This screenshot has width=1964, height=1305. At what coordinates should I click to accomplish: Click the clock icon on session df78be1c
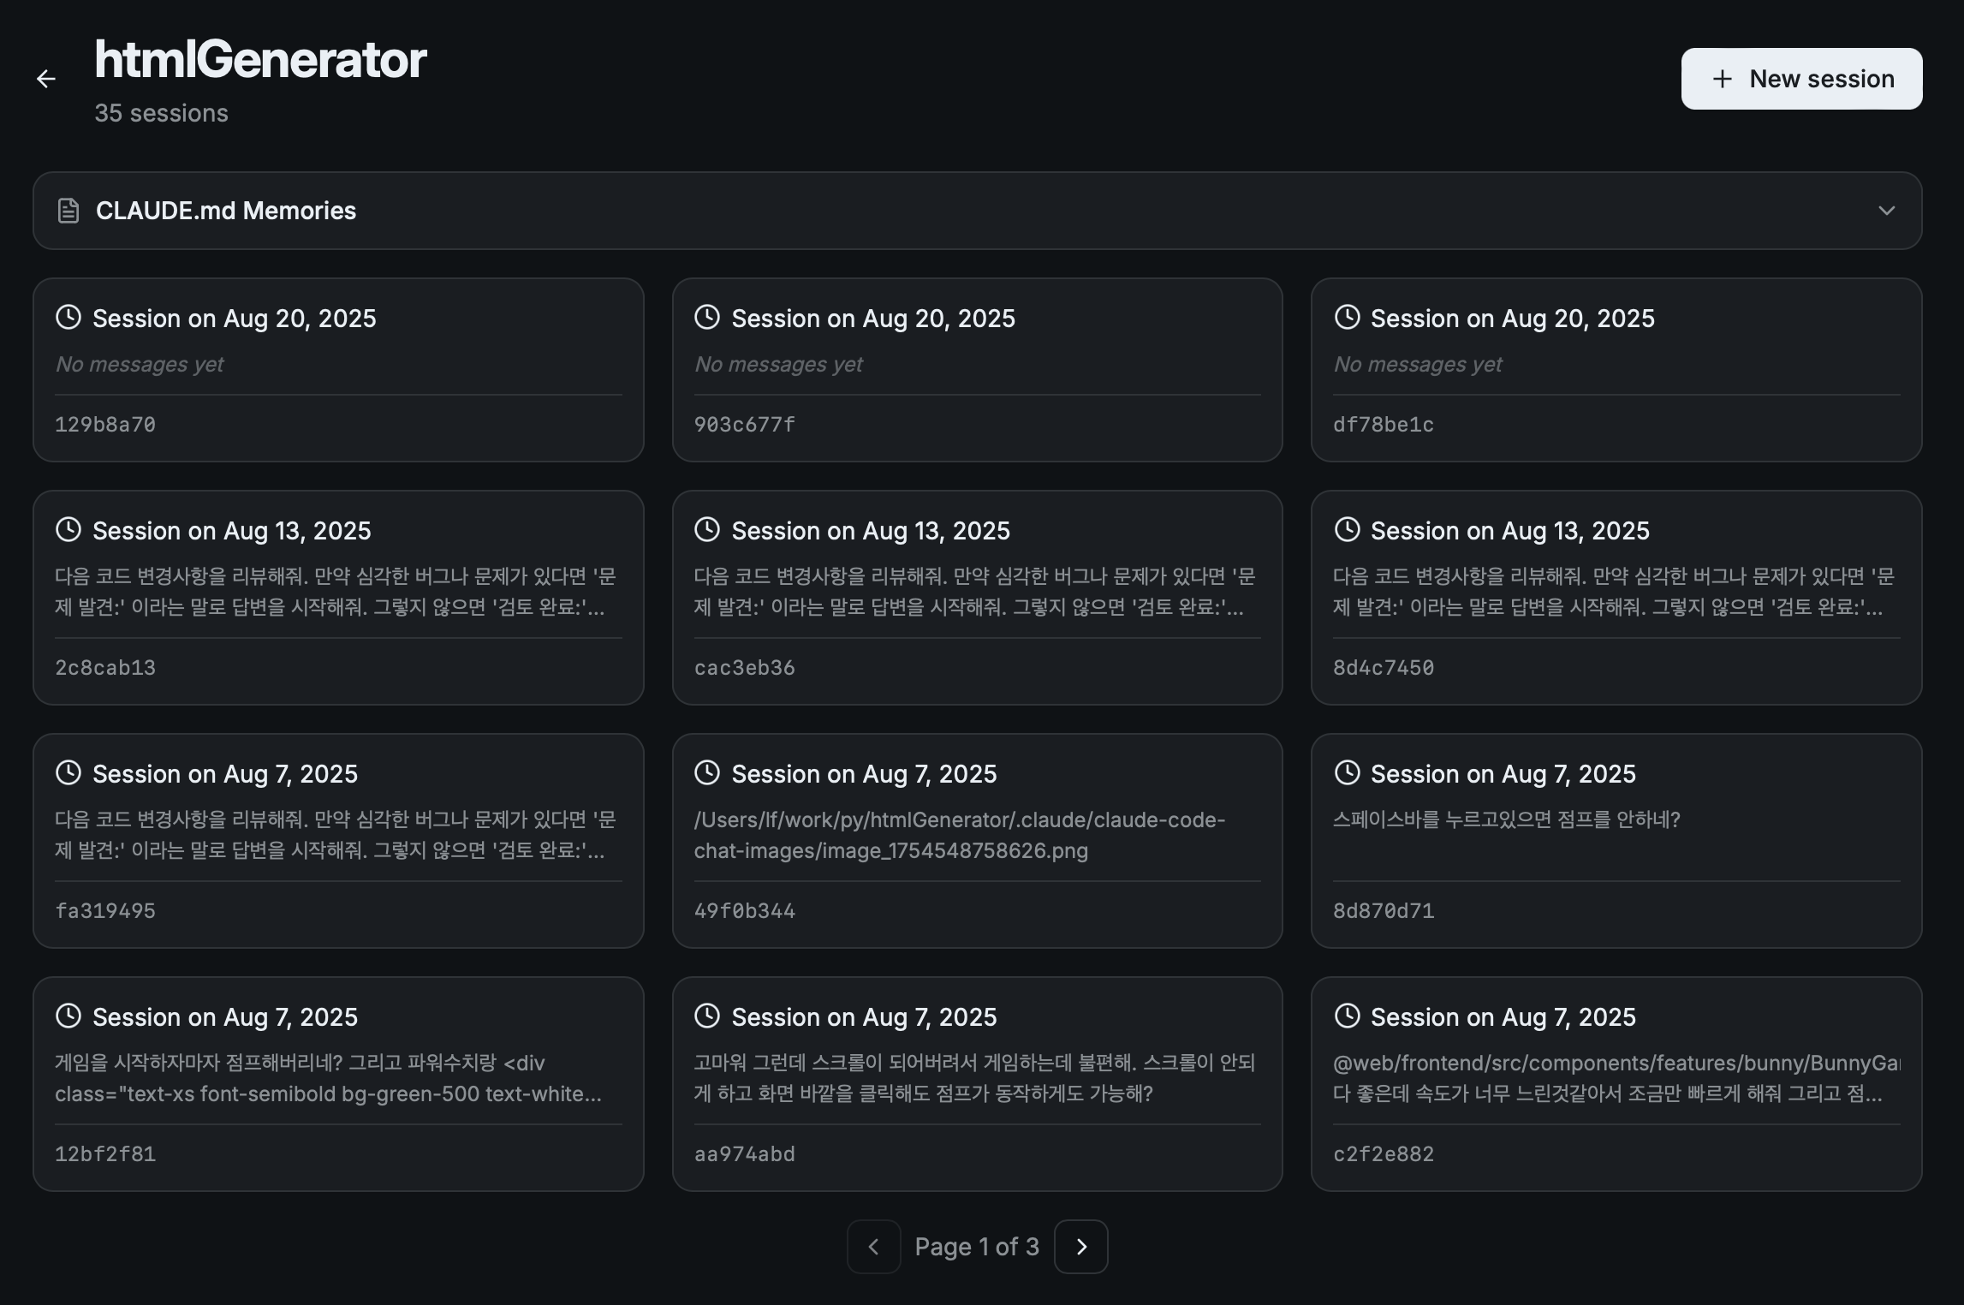pyautogui.click(x=1347, y=318)
